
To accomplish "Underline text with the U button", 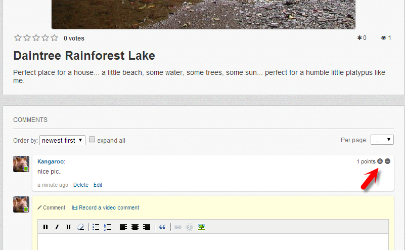I will point(68,227).
